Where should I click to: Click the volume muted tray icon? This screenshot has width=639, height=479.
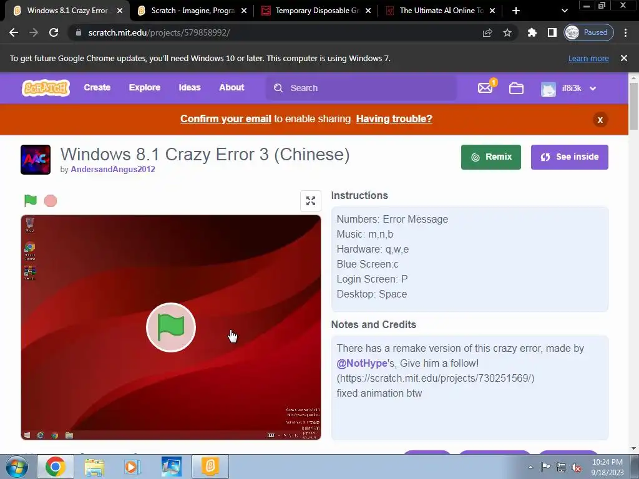point(576,467)
